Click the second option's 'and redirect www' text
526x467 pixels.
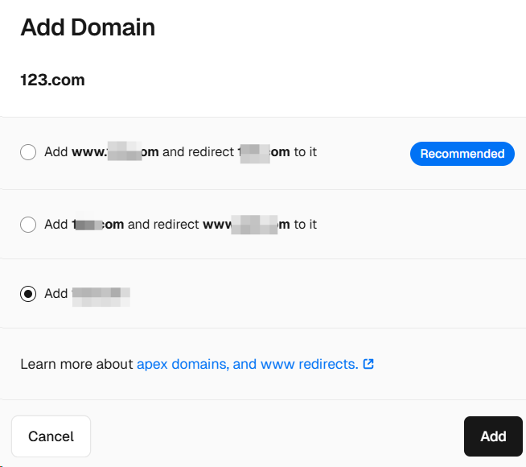click(x=179, y=225)
